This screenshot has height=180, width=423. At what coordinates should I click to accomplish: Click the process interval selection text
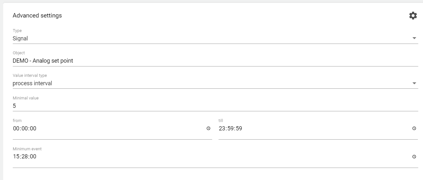coord(32,83)
